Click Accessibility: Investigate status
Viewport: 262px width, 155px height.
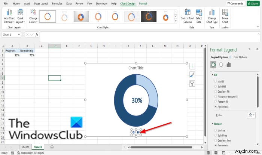click(31, 153)
